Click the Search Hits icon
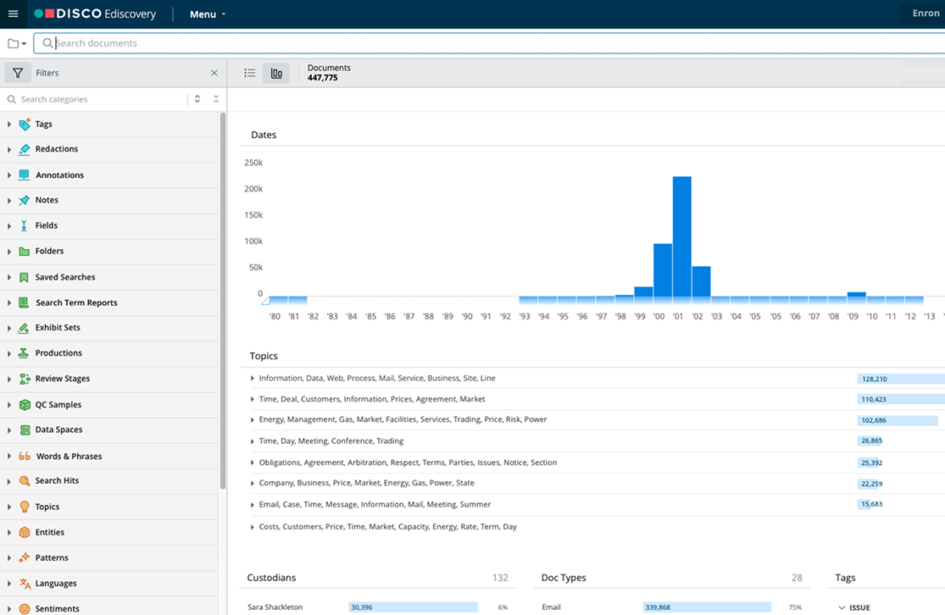This screenshot has height=615, width=945. click(x=24, y=480)
